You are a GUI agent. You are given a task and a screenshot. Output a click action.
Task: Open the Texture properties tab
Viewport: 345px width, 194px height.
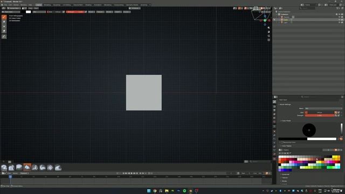(x=274, y=158)
